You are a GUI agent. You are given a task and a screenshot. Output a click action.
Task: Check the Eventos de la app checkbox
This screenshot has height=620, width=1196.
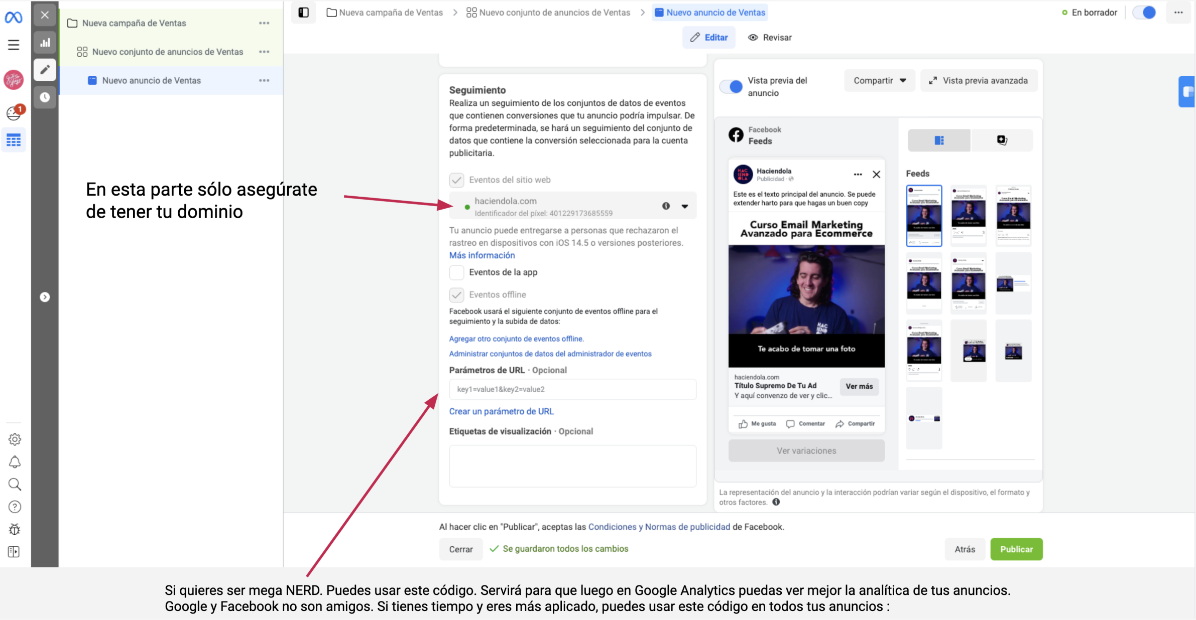click(456, 272)
